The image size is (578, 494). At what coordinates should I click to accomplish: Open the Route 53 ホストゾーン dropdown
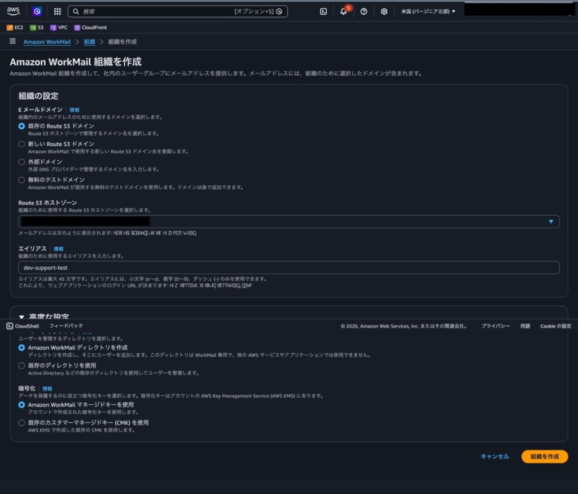pos(288,221)
